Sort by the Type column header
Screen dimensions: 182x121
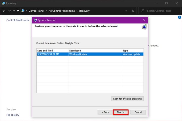(x=133, y=51)
